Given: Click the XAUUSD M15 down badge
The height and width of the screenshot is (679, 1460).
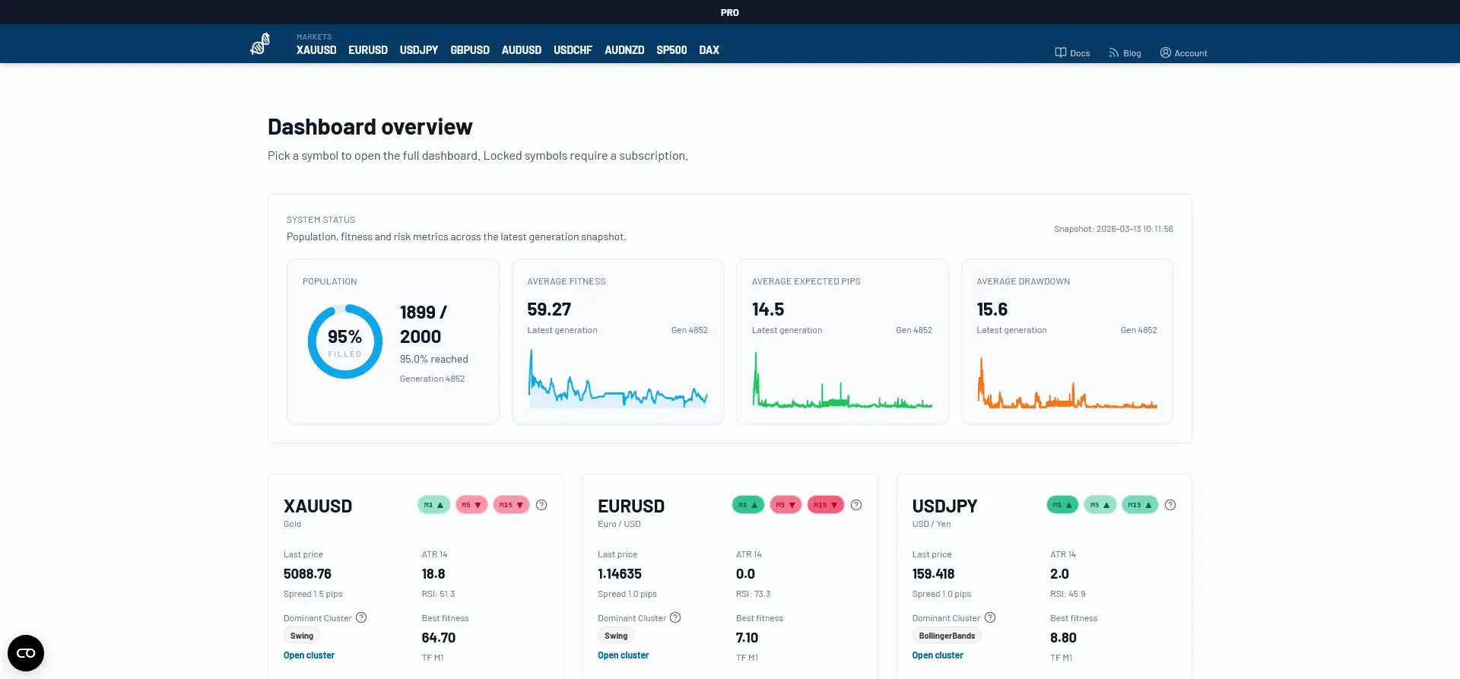Looking at the screenshot, I should 511,505.
